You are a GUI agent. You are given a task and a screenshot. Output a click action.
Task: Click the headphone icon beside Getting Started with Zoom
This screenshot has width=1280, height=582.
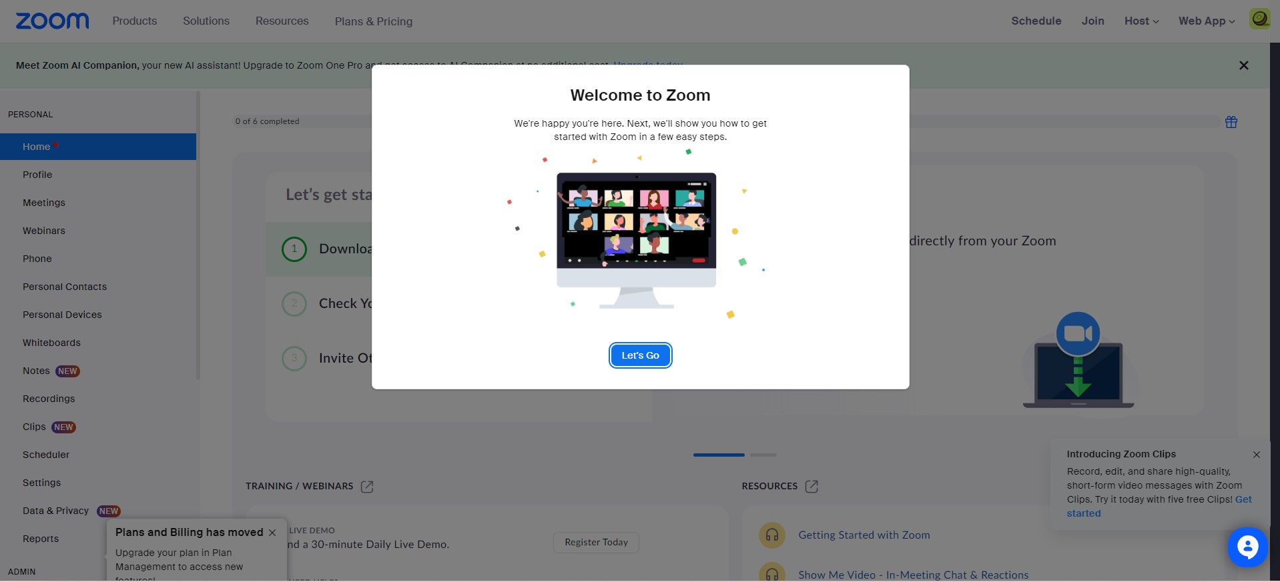click(x=772, y=535)
